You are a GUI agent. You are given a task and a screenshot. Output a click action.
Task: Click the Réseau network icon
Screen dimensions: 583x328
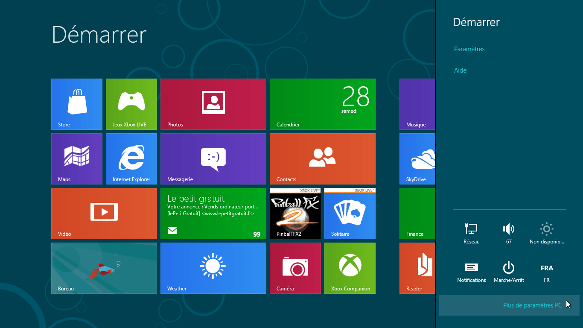click(472, 233)
